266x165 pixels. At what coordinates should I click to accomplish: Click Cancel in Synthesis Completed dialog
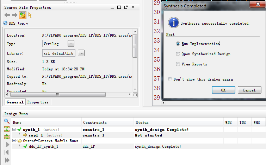click(x=249, y=90)
